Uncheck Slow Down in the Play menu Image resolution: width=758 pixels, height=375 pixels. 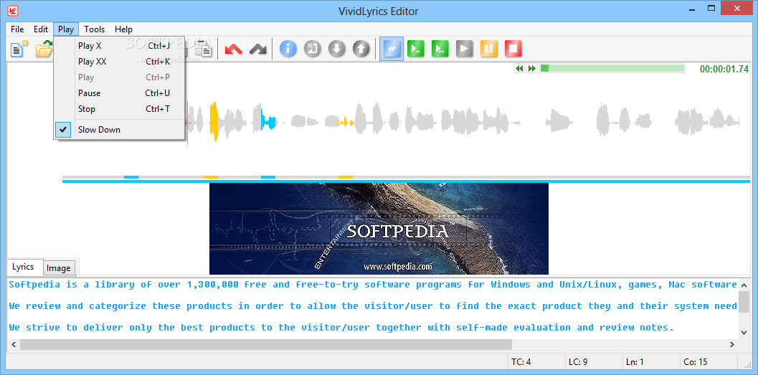(x=120, y=130)
